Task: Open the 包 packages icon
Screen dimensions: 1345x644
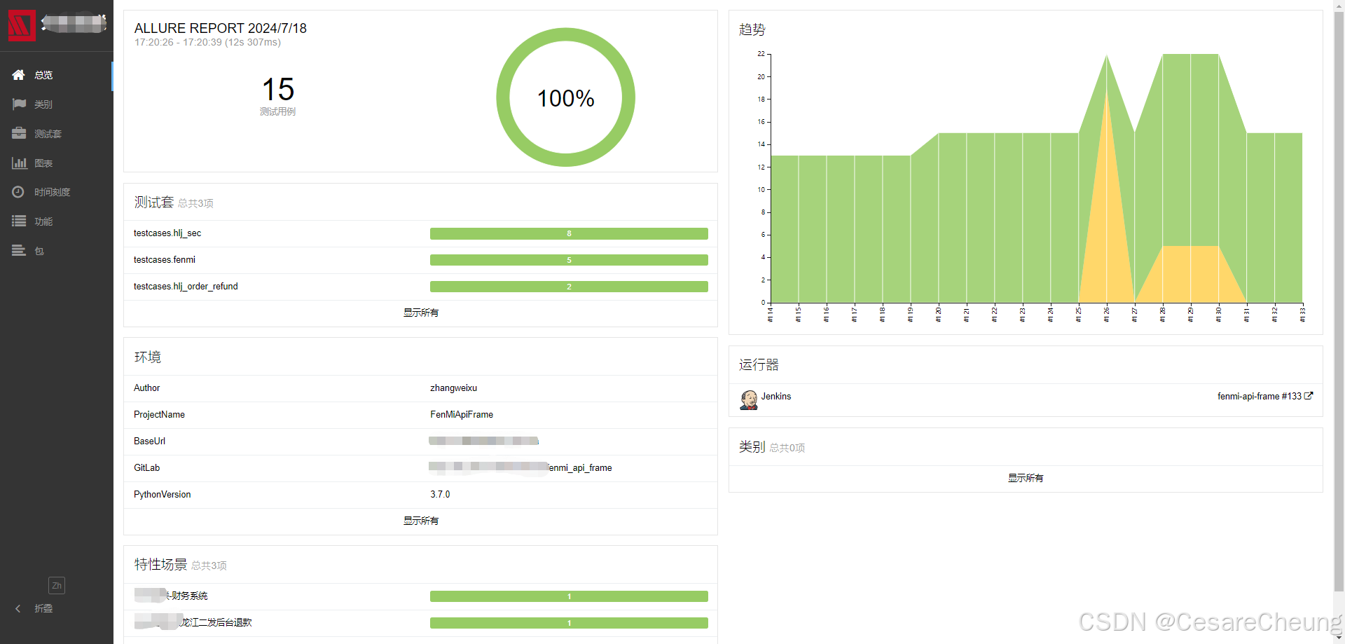Action: pos(19,251)
